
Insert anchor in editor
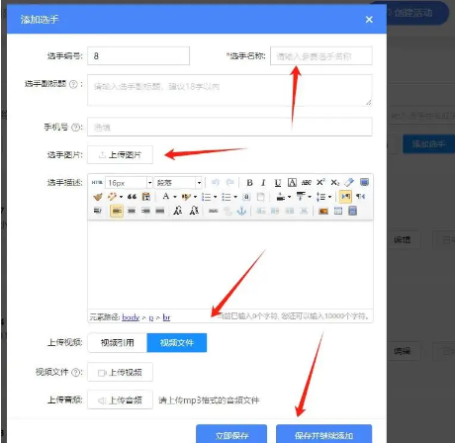coord(241,211)
